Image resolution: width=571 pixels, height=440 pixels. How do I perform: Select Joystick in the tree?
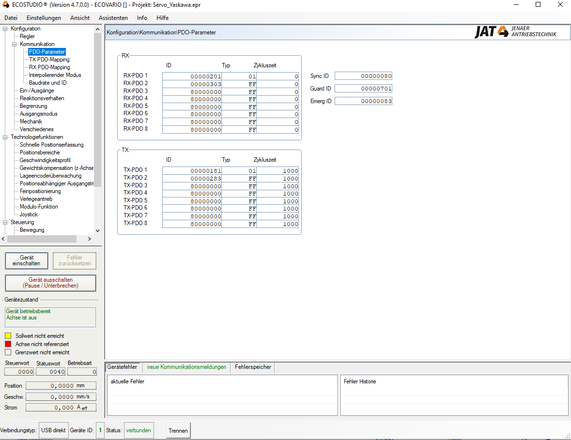pos(29,215)
